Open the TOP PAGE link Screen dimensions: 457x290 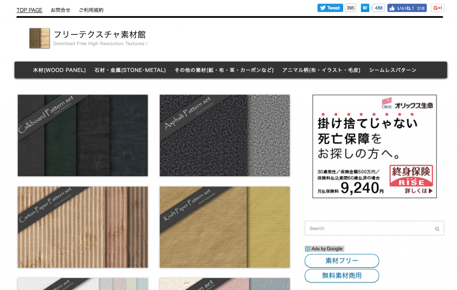pos(29,10)
